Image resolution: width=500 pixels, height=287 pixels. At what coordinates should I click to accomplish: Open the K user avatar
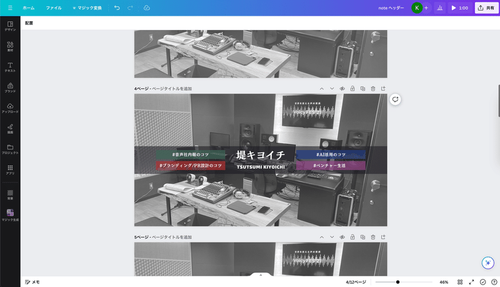417,8
